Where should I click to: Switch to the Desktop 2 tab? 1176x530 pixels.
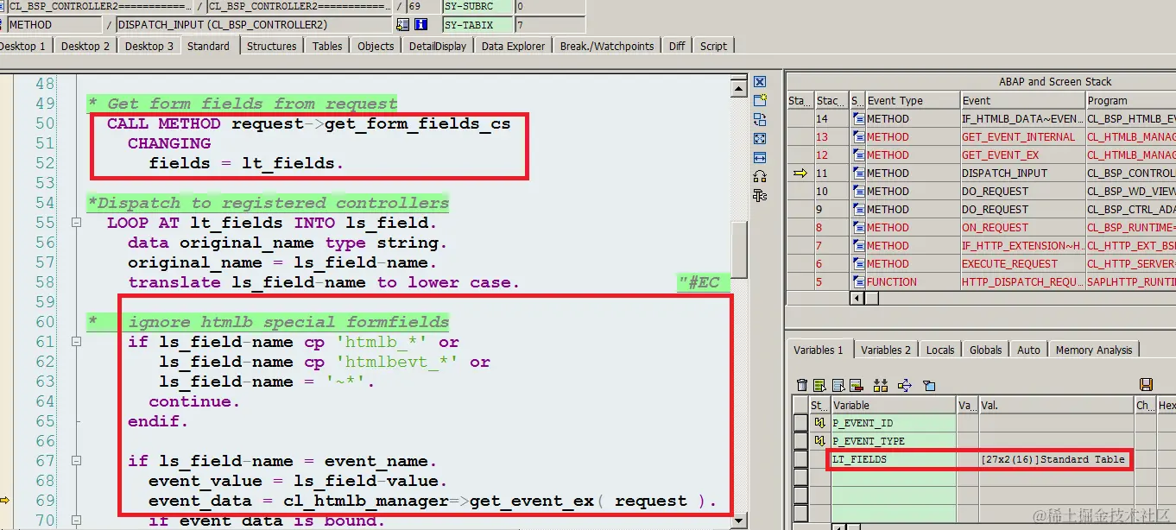[85, 46]
